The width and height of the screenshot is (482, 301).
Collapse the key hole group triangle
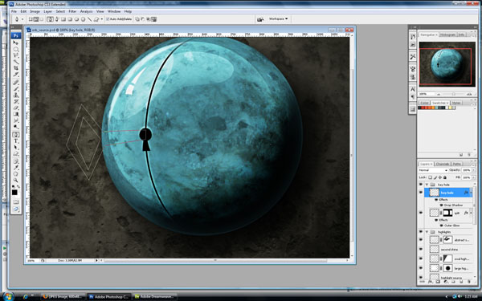(x=427, y=185)
